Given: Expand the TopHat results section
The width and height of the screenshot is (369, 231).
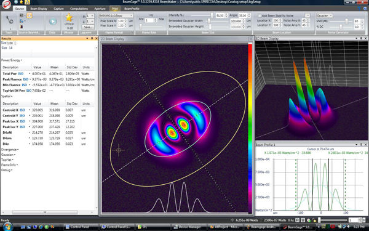Looking at the screenshot, I should tap(7, 160).
